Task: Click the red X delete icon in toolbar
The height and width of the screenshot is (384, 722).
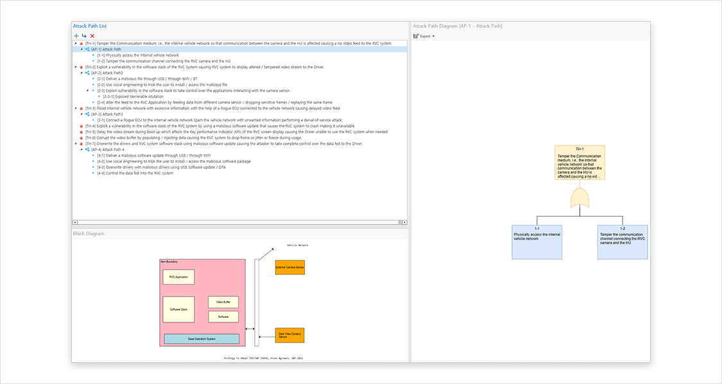Action: (92, 36)
